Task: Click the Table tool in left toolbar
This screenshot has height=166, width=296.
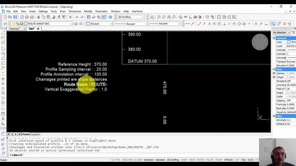Action: (3, 114)
